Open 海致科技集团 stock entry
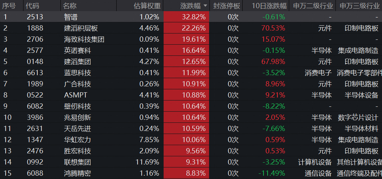The image size is (382, 179). pyautogui.click(x=84, y=39)
